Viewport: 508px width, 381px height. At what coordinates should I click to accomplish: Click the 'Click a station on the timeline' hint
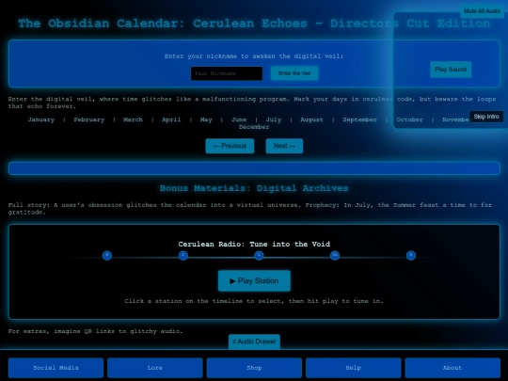click(x=254, y=301)
